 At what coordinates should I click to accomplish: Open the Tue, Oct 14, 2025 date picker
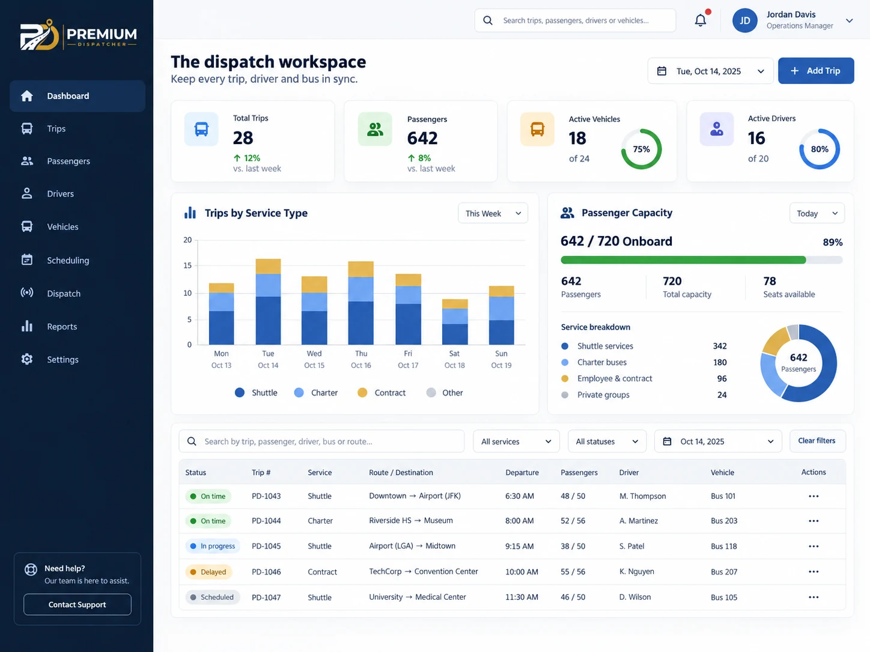coord(710,71)
